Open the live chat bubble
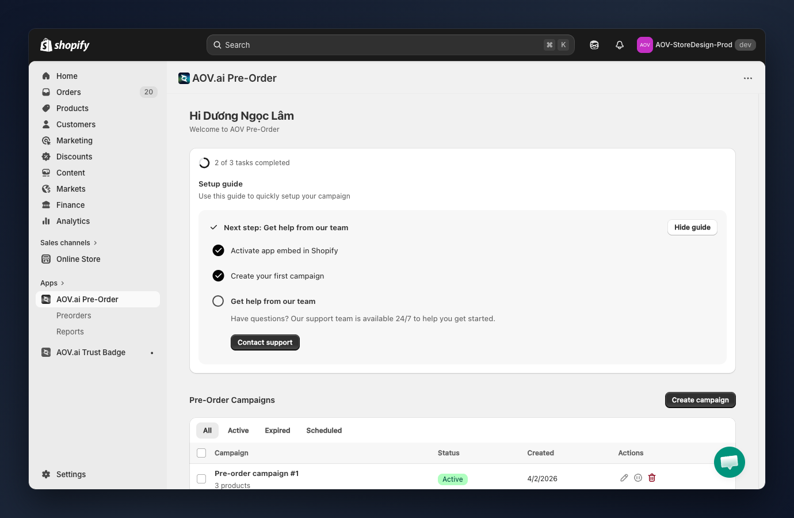Viewport: 794px width, 518px height. coord(730,462)
